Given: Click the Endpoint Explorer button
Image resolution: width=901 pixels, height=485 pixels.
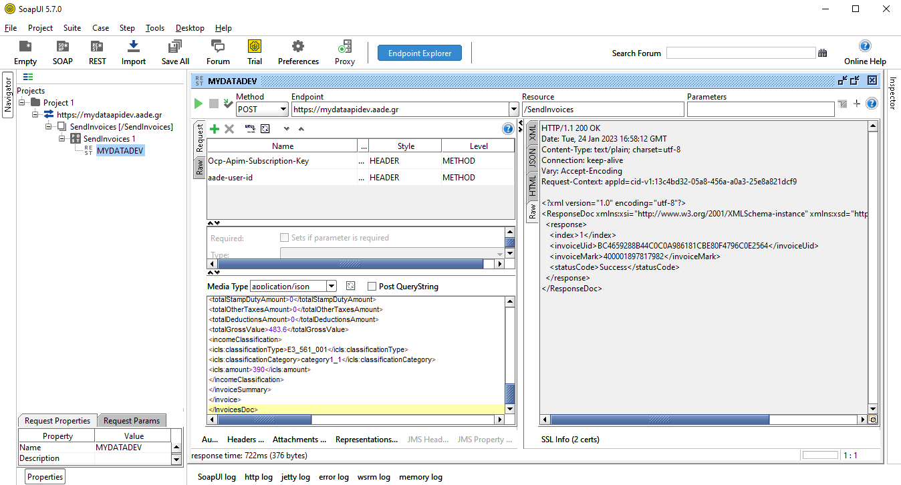Looking at the screenshot, I should [x=420, y=53].
